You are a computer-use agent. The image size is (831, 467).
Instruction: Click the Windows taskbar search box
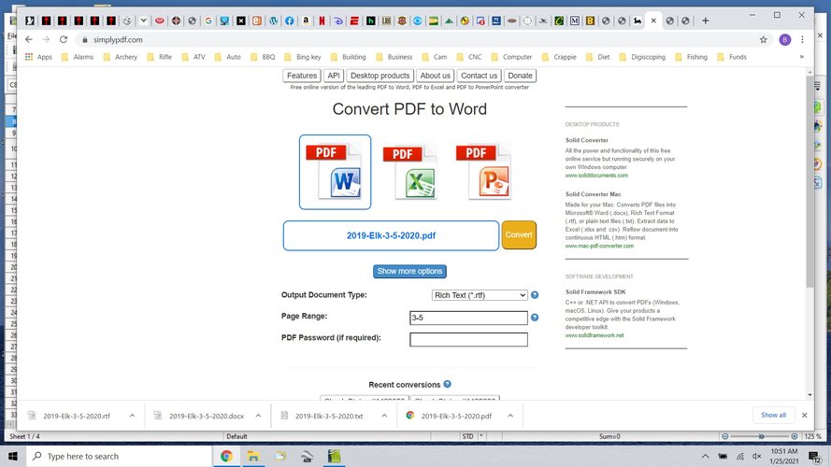coord(119,456)
